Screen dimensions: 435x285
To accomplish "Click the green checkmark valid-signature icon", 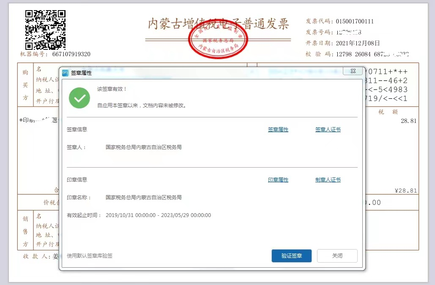I will tap(79, 98).
